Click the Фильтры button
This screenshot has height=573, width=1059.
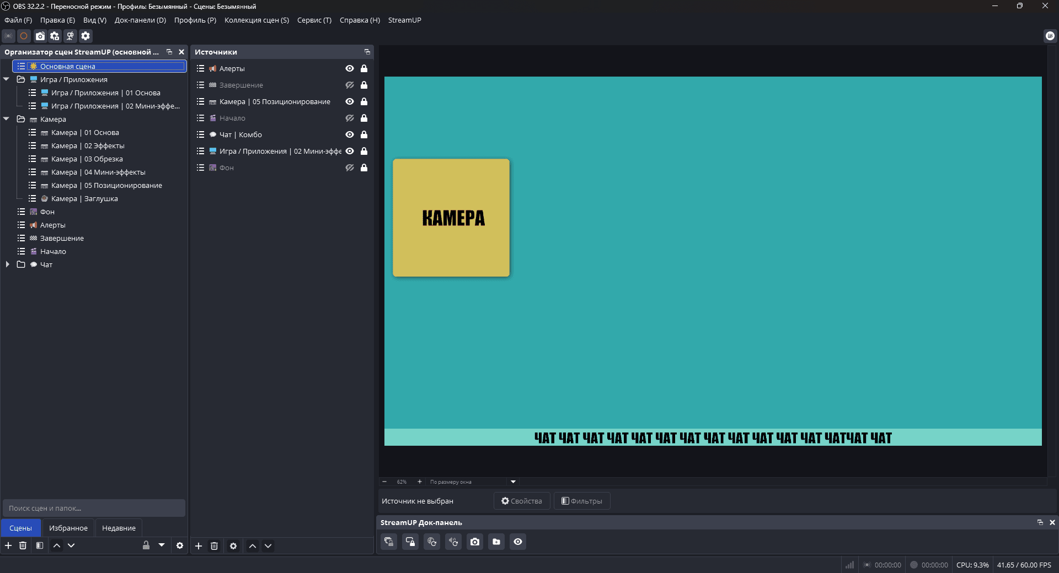pos(582,501)
